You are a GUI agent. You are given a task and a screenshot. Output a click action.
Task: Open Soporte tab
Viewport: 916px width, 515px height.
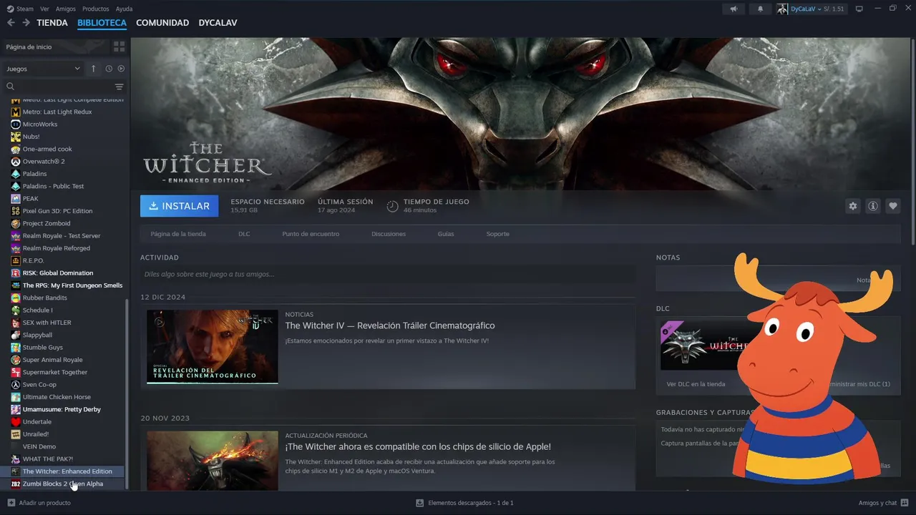click(x=498, y=234)
